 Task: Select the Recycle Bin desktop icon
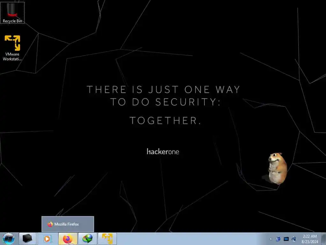12,13
